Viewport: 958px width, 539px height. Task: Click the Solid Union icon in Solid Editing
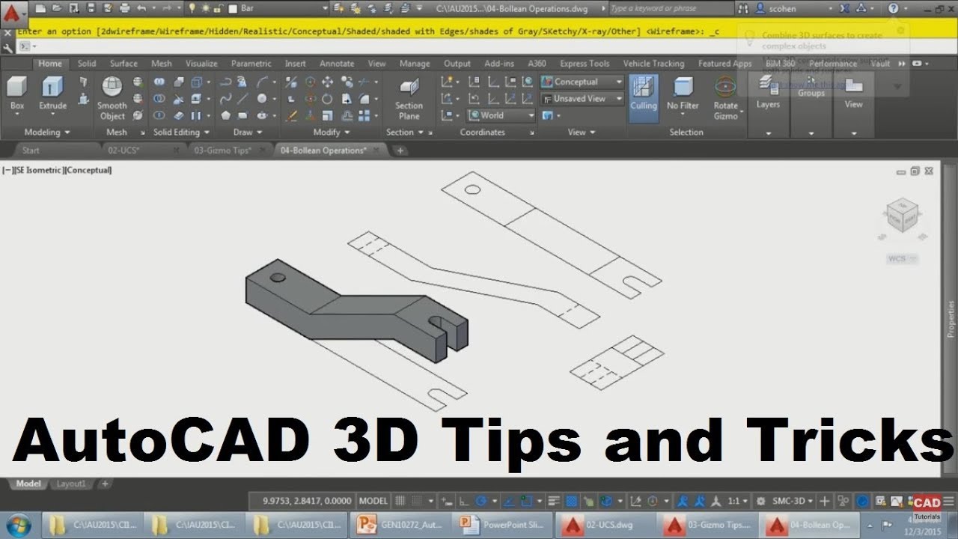click(x=160, y=82)
